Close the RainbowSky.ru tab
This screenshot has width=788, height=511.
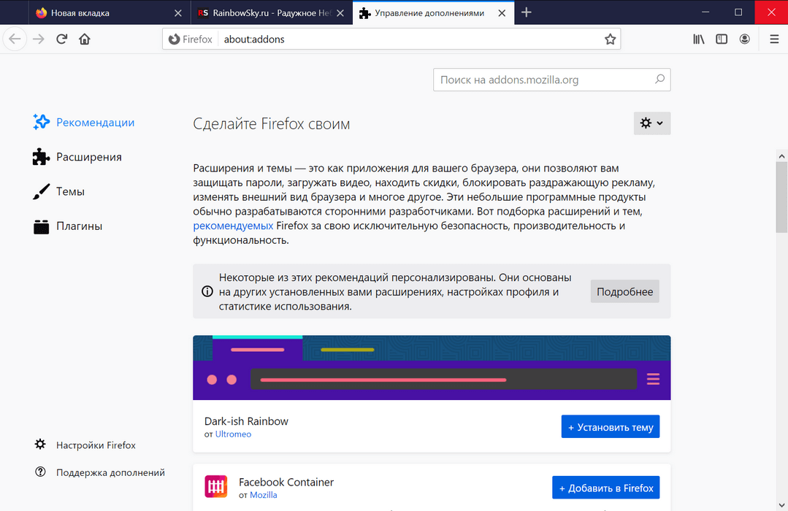pyautogui.click(x=340, y=13)
